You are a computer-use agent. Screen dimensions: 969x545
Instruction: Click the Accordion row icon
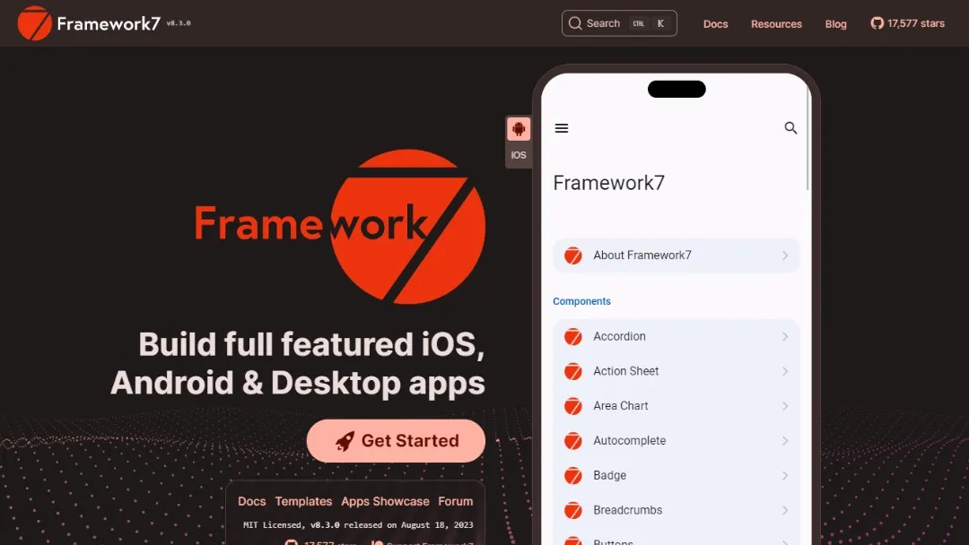coord(572,336)
